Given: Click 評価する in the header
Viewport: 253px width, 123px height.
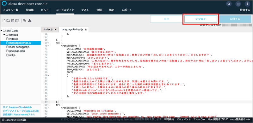Looking at the screenshot, I should pyautogui.click(x=245, y=10).
